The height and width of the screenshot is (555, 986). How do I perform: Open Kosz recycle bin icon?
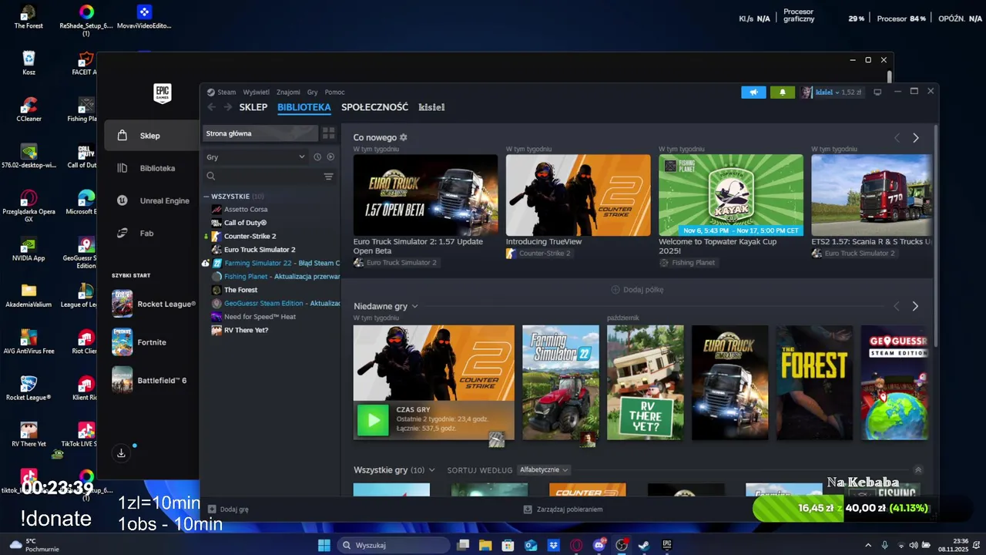click(29, 63)
